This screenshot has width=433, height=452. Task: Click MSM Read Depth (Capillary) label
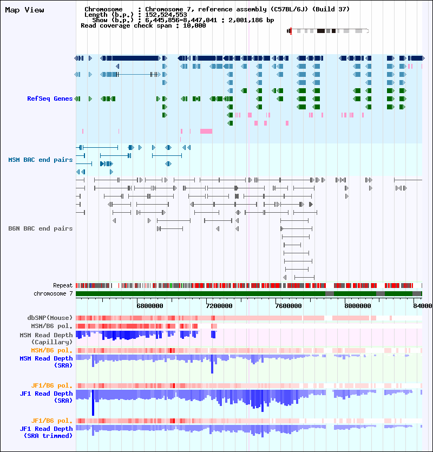click(x=46, y=338)
